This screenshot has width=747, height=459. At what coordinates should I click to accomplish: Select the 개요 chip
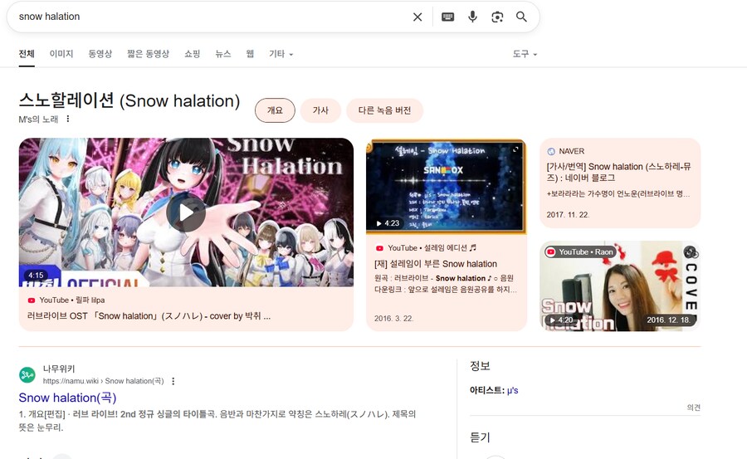pyautogui.click(x=275, y=110)
